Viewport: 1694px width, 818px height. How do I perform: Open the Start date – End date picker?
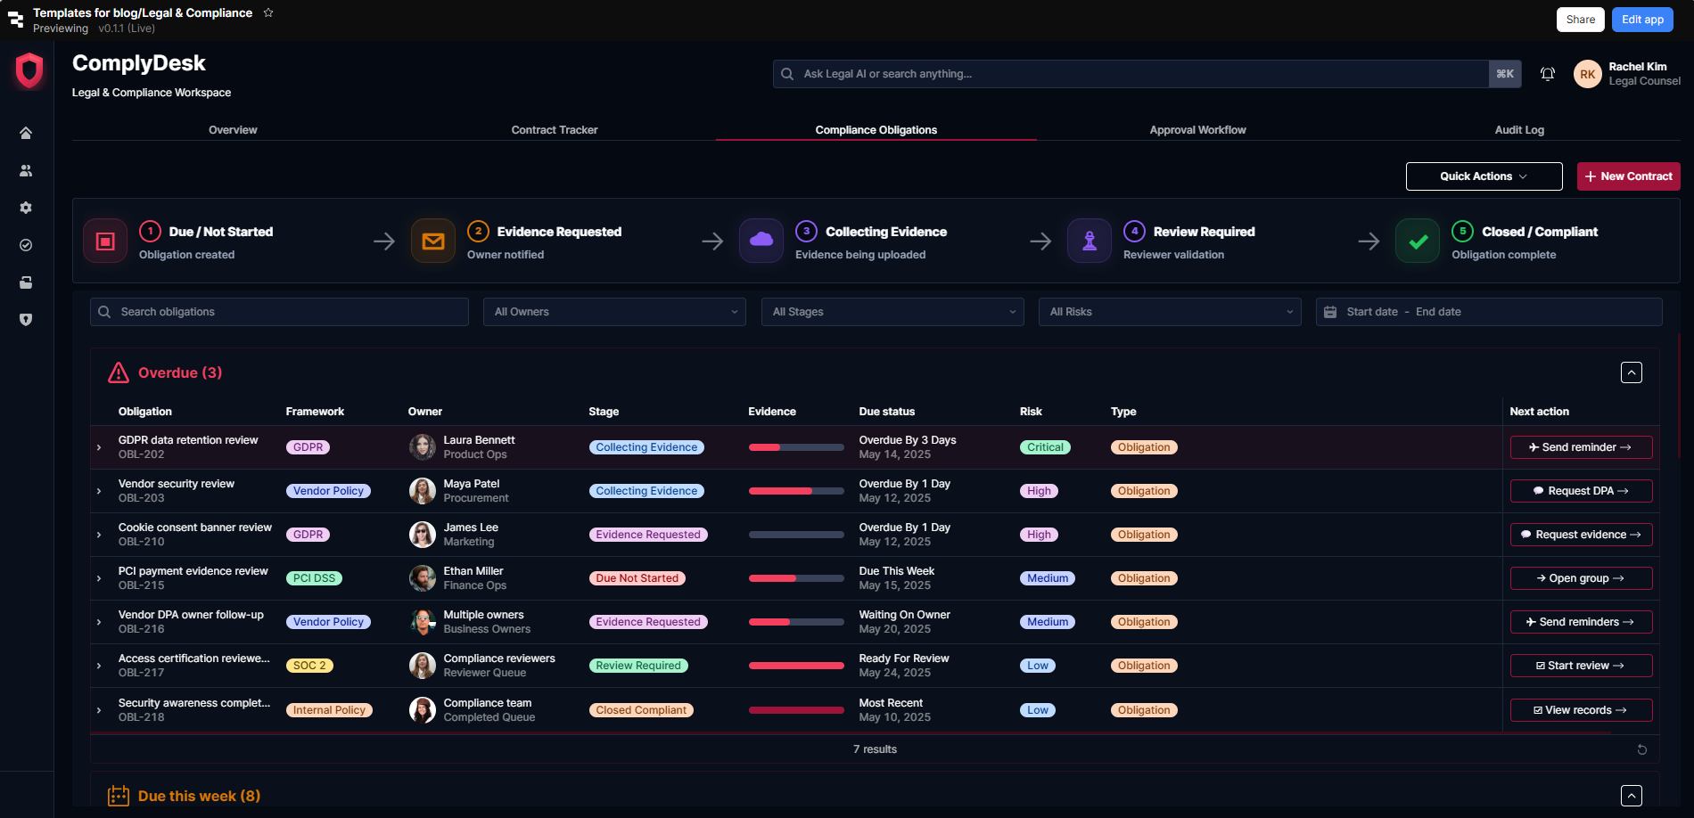[1489, 312]
